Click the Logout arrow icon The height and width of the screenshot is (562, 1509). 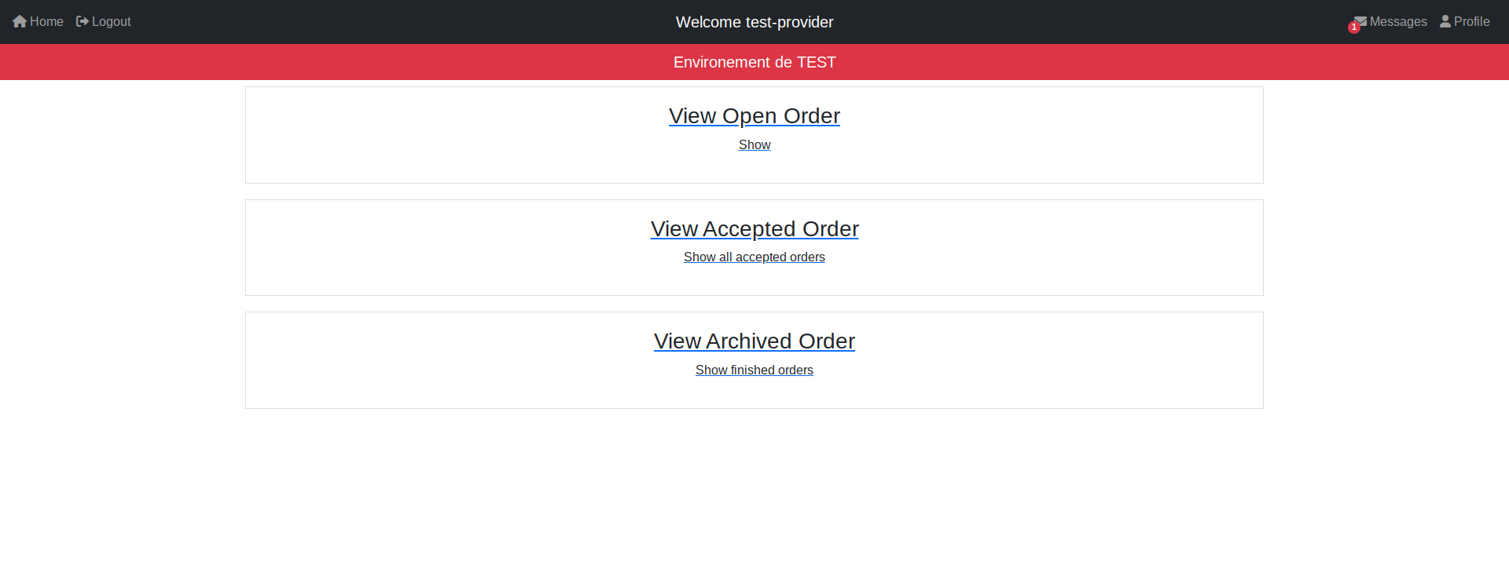[x=82, y=22]
